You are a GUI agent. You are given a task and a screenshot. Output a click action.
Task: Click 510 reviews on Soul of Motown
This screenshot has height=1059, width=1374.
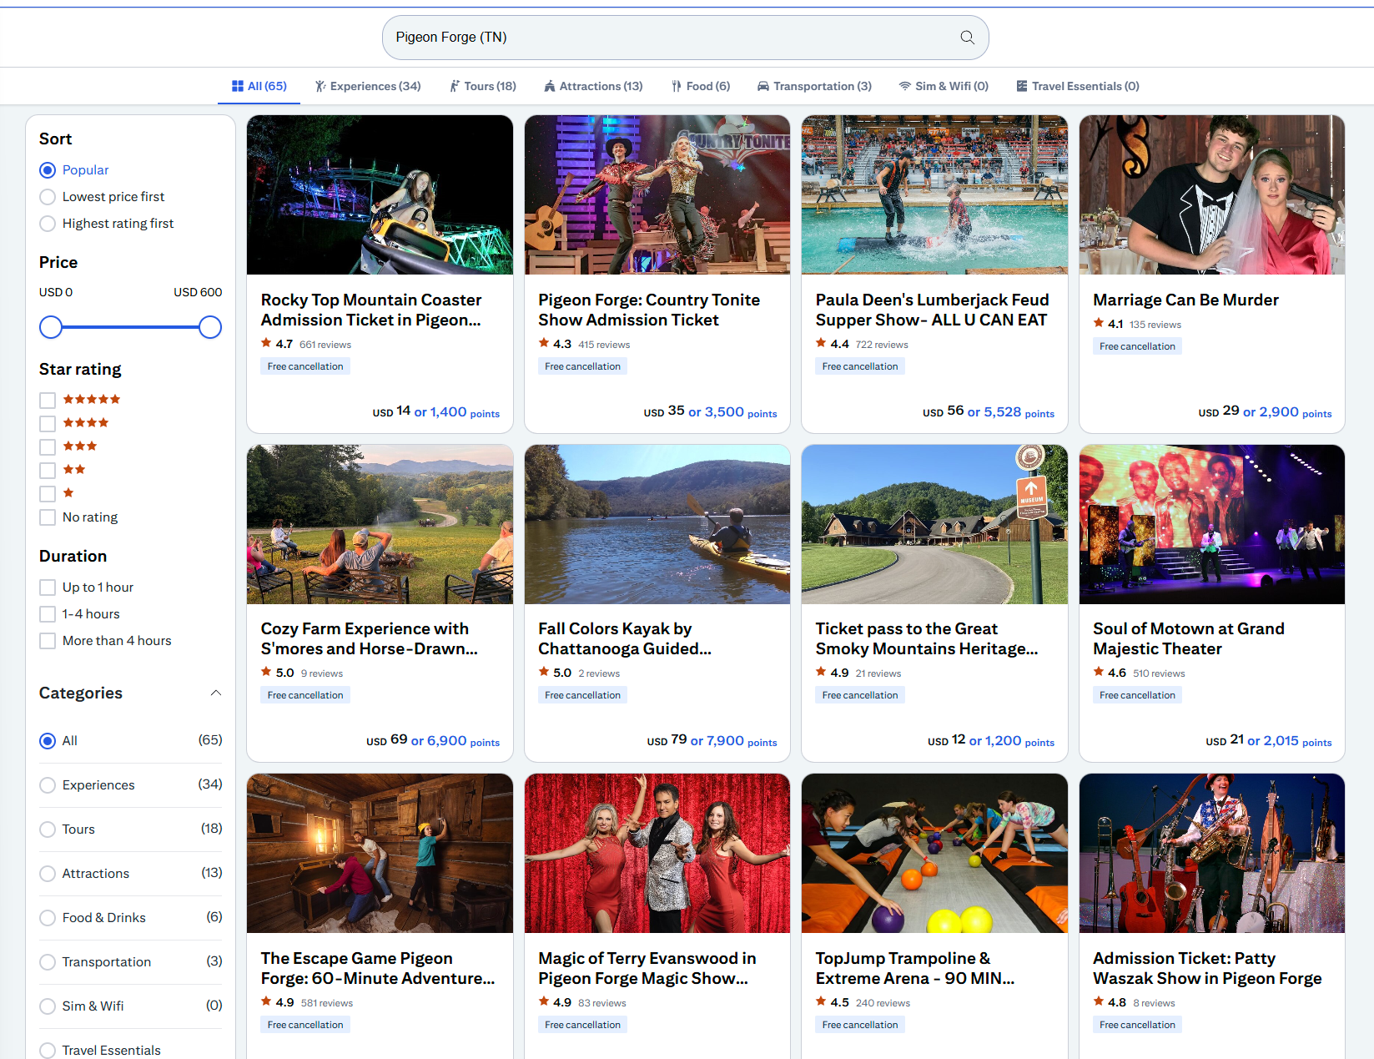(1159, 673)
